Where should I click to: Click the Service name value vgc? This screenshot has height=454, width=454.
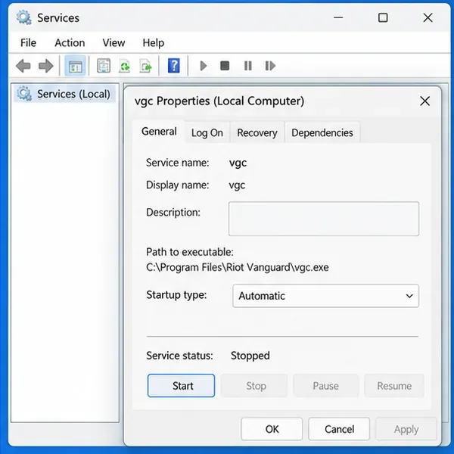tap(238, 163)
